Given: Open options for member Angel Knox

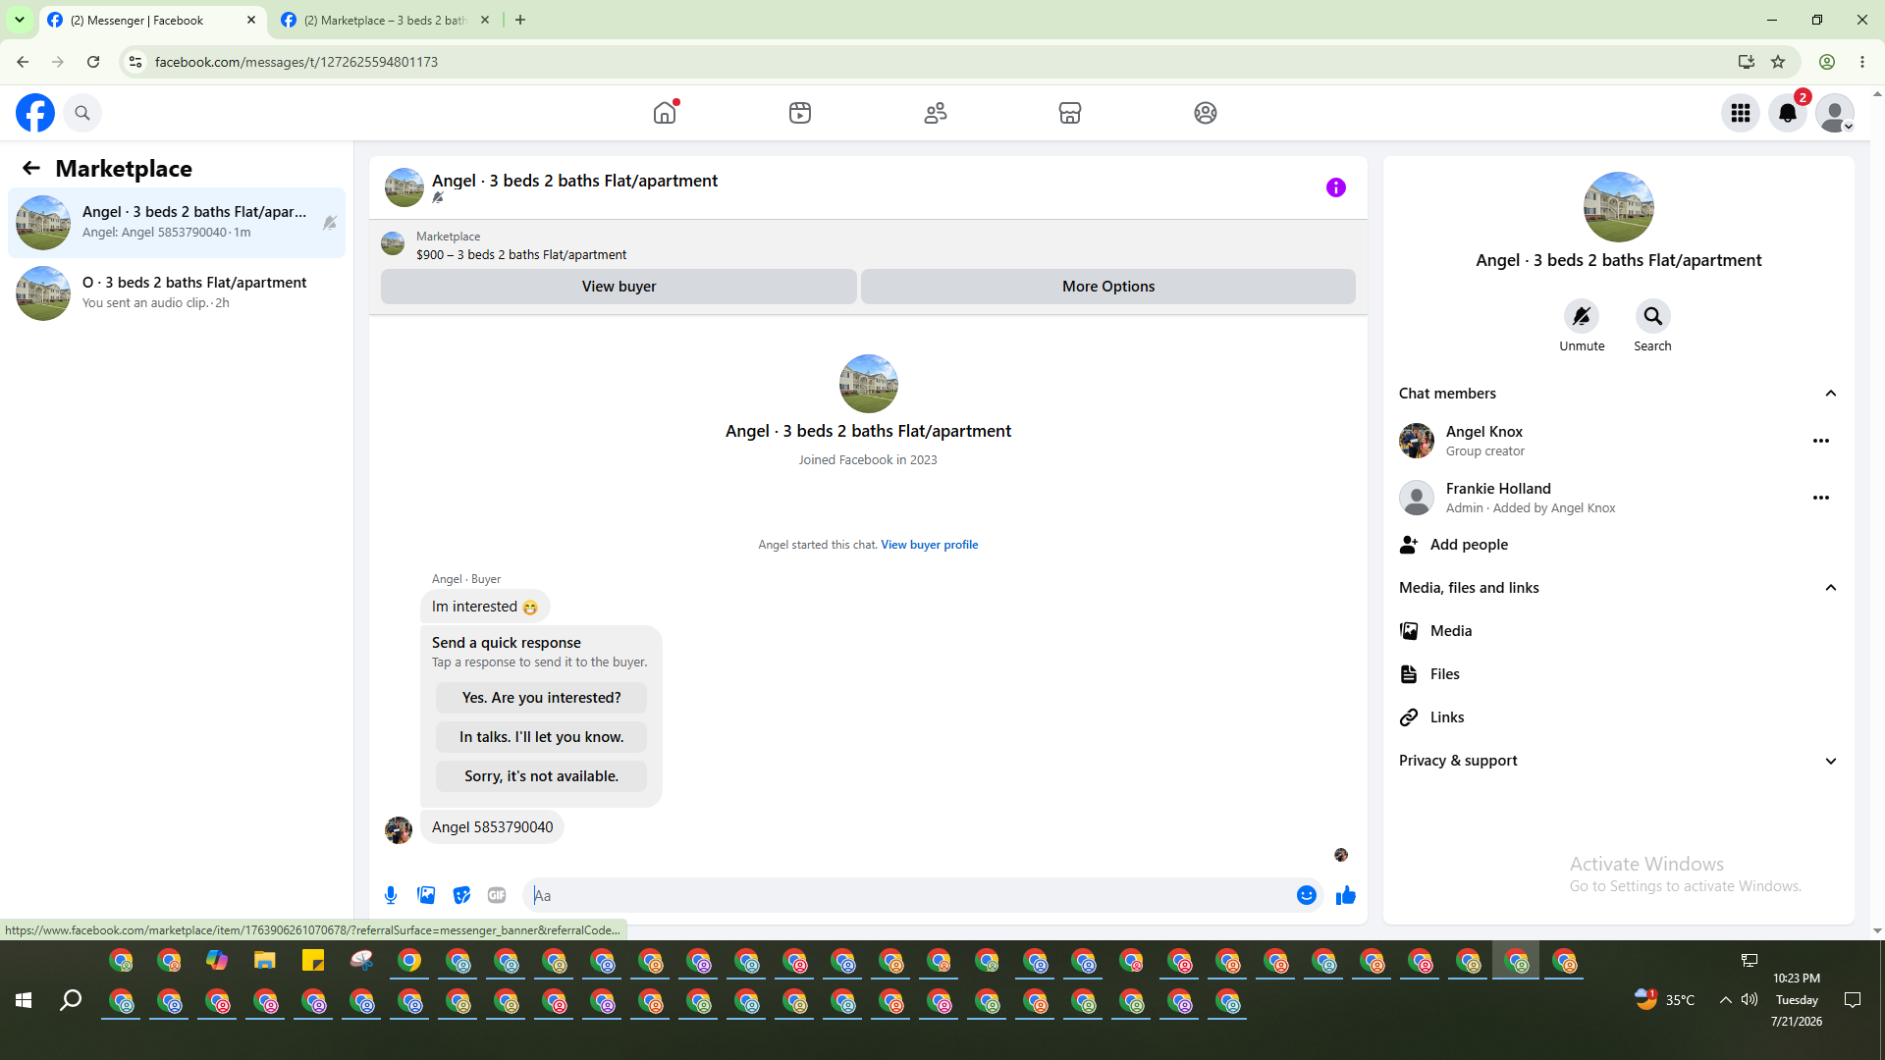Looking at the screenshot, I should click(x=1821, y=441).
